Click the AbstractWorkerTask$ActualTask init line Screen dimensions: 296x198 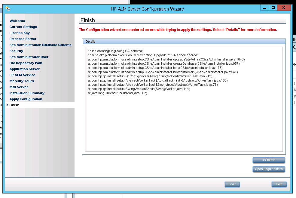(x=158, y=80)
